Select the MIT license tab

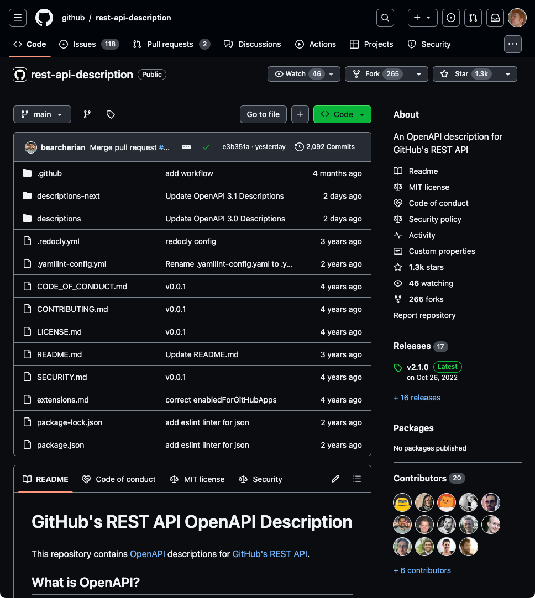pos(197,479)
